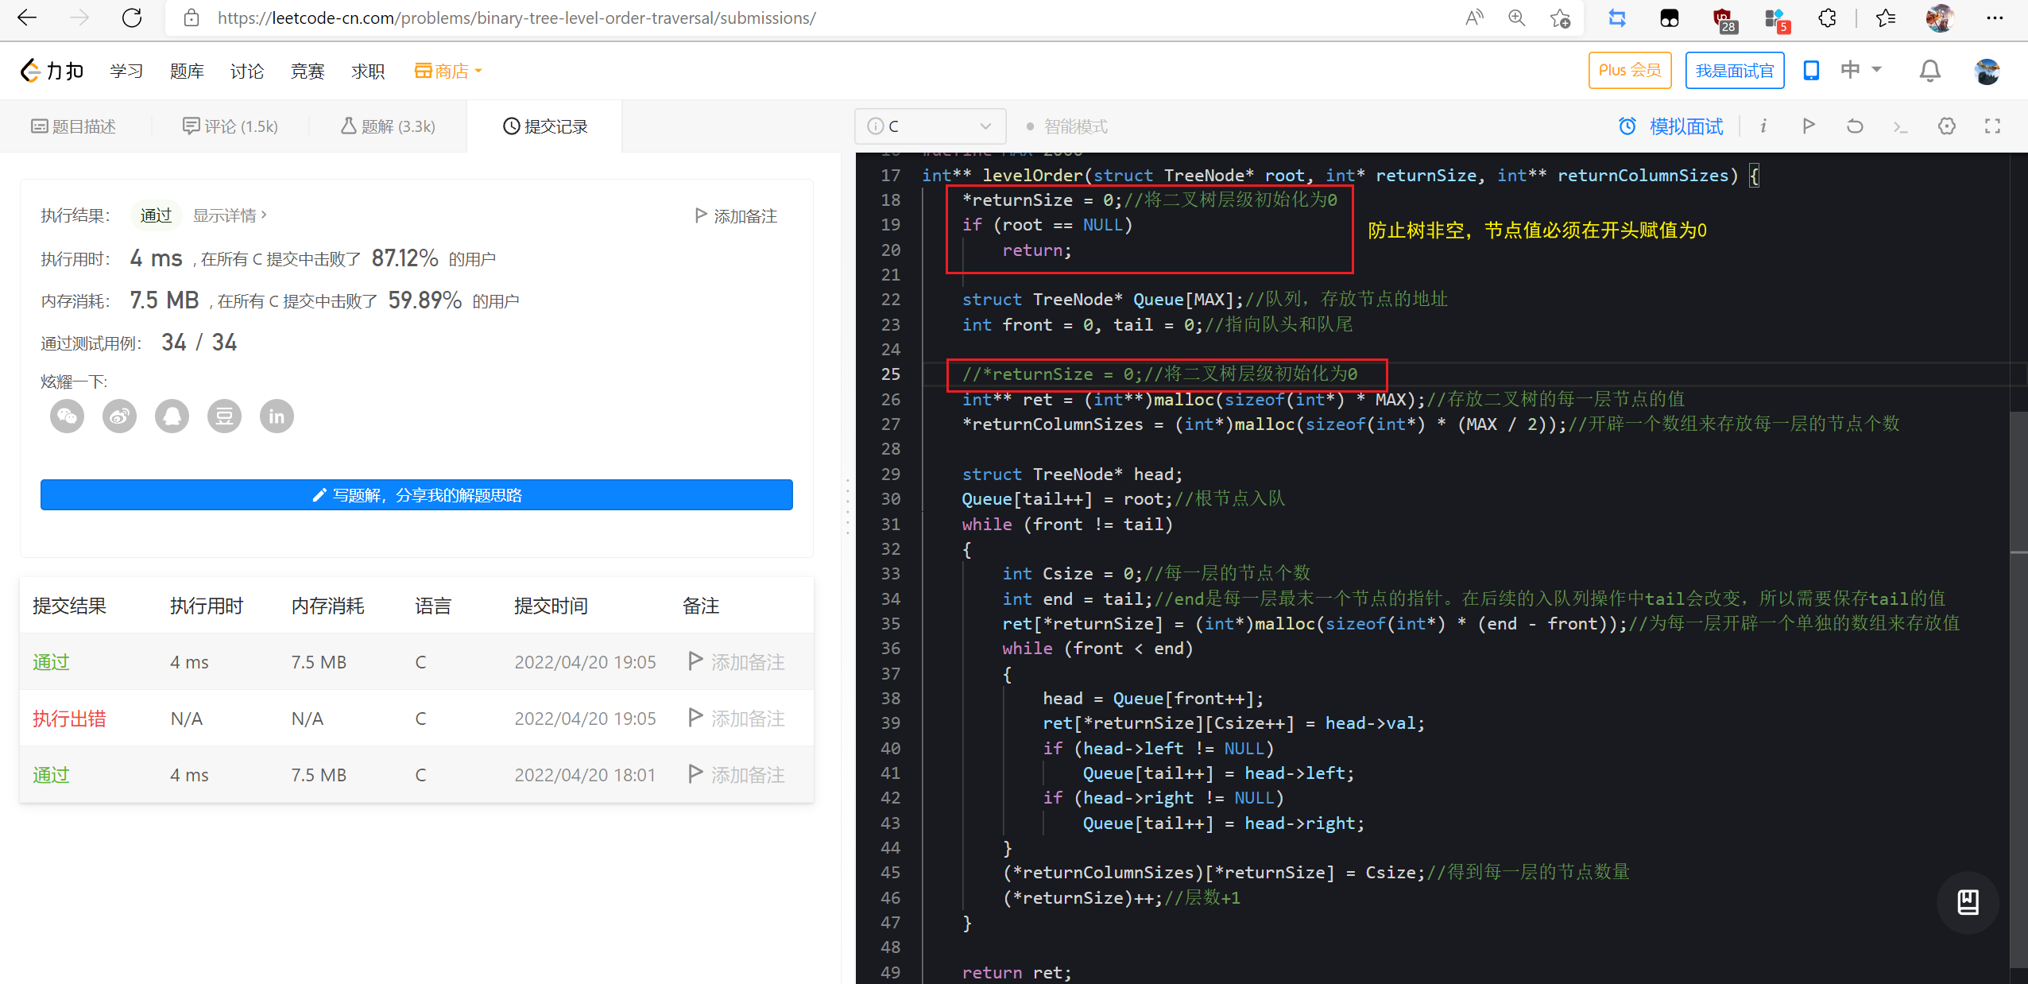Open editor settings gear icon
The image size is (2028, 984).
click(x=1946, y=126)
